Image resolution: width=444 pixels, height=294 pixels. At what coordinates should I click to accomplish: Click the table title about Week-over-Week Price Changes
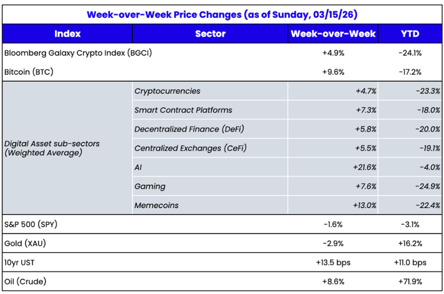click(x=222, y=14)
